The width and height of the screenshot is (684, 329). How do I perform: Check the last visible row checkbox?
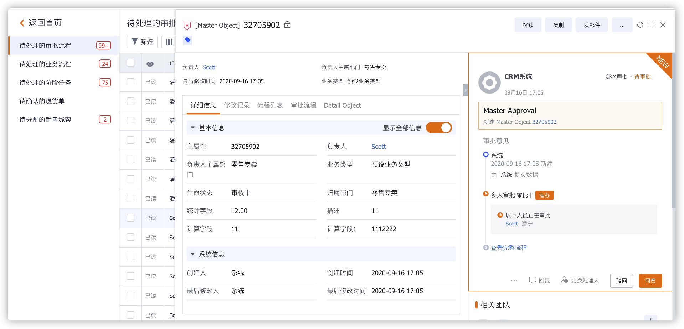tap(131, 315)
